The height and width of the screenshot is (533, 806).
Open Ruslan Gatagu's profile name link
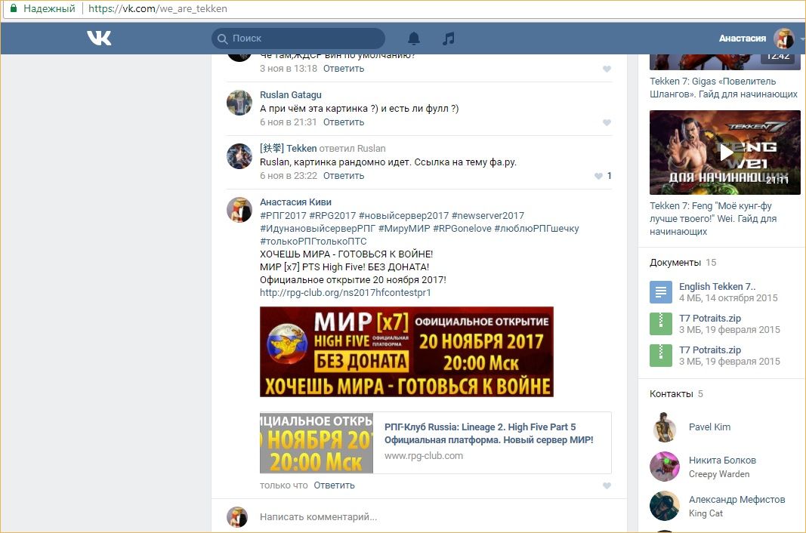pos(290,94)
